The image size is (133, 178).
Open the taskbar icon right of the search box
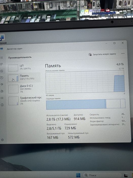(x=126, y=175)
